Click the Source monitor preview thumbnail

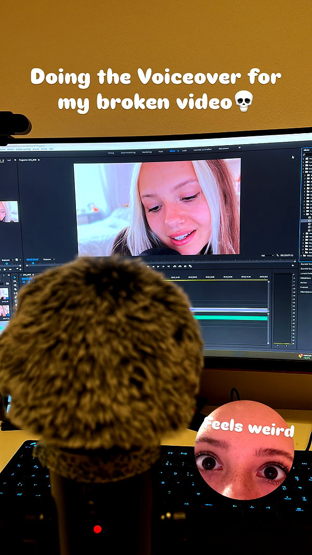[x=9, y=211]
